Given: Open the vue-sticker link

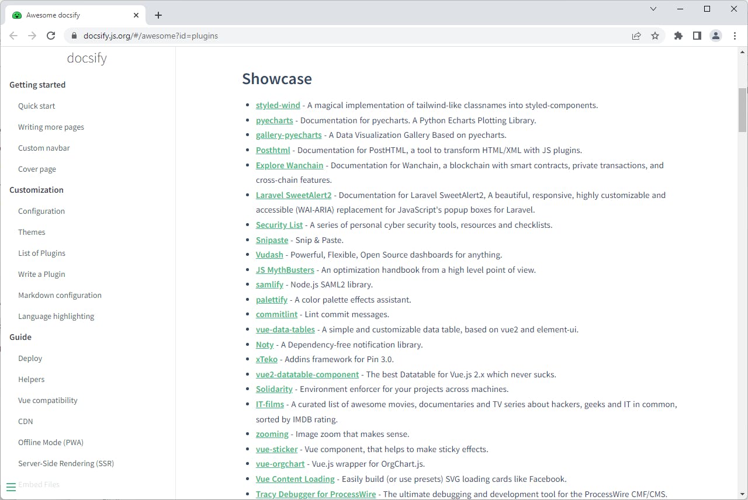Looking at the screenshot, I should (x=277, y=449).
